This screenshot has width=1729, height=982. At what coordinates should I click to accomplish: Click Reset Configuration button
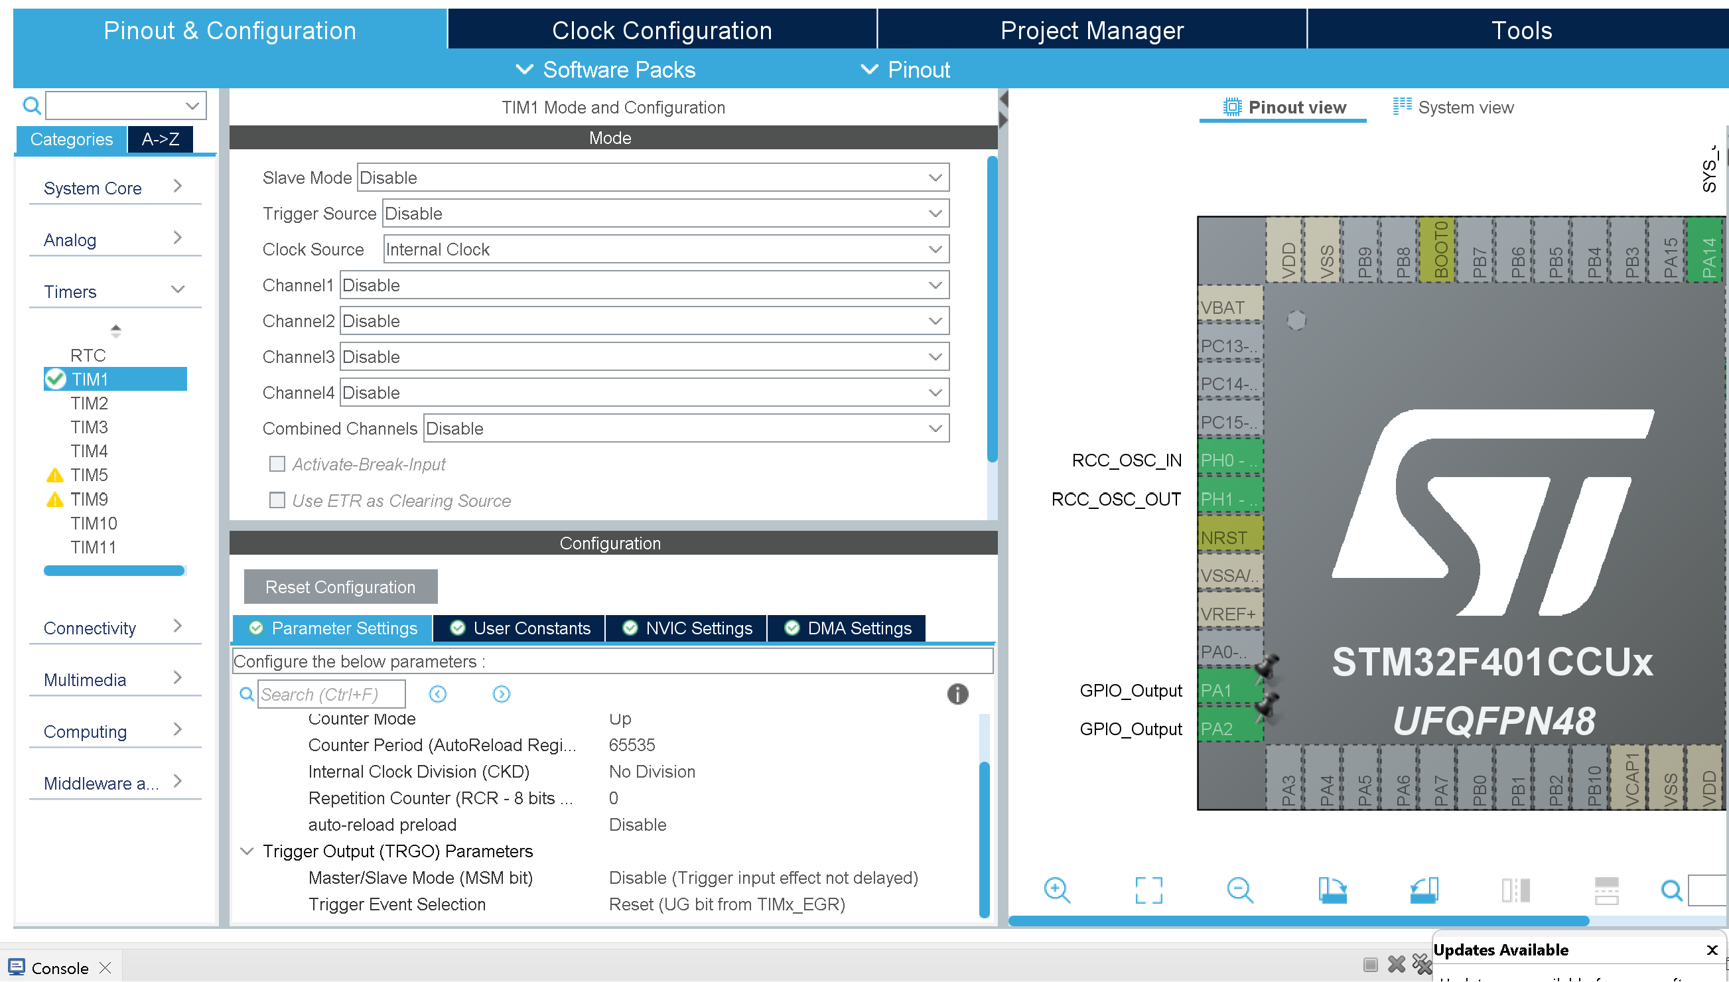(340, 587)
